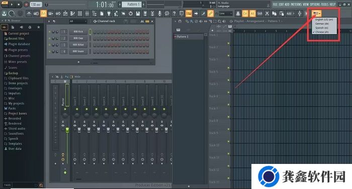This screenshot has height=189, width=352.
Task: Select Pattern 1 in playlist picker
Action: point(189,37)
